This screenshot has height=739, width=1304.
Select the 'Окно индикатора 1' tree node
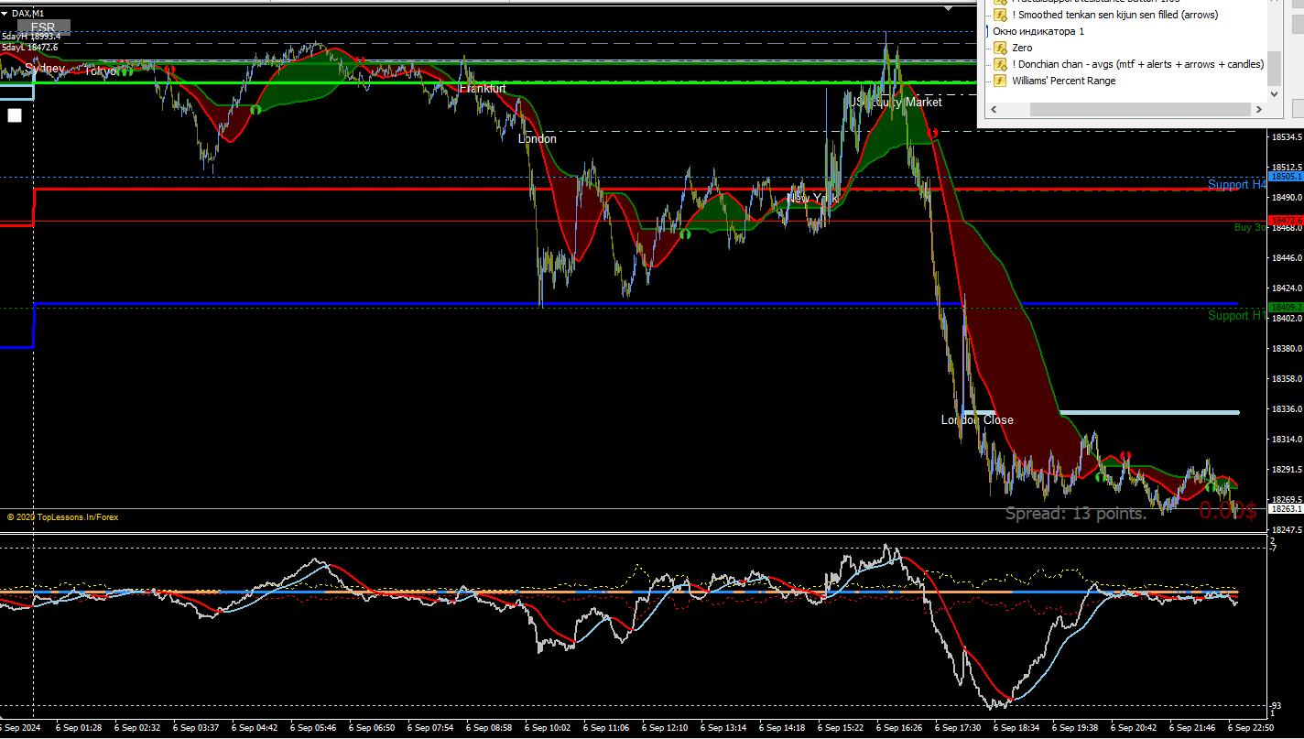point(1038,31)
